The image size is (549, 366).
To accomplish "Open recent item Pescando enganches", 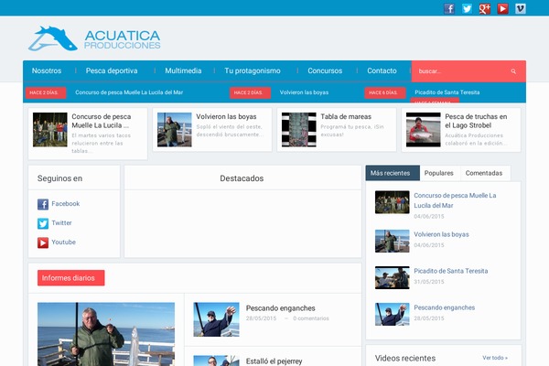I will tap(445, 307).
